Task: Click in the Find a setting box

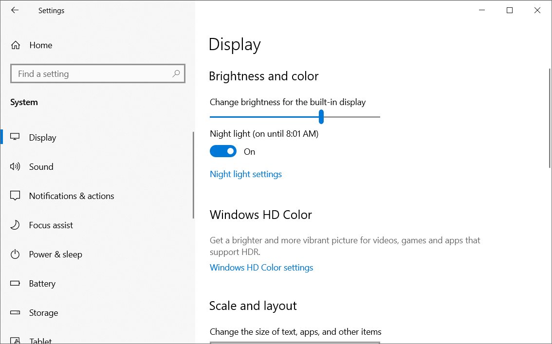Action: pyautogui.click(x=98, y=73)
